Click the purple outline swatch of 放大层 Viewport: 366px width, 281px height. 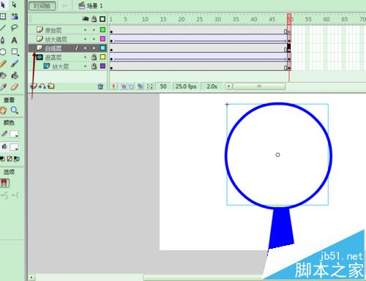point(102,66)
